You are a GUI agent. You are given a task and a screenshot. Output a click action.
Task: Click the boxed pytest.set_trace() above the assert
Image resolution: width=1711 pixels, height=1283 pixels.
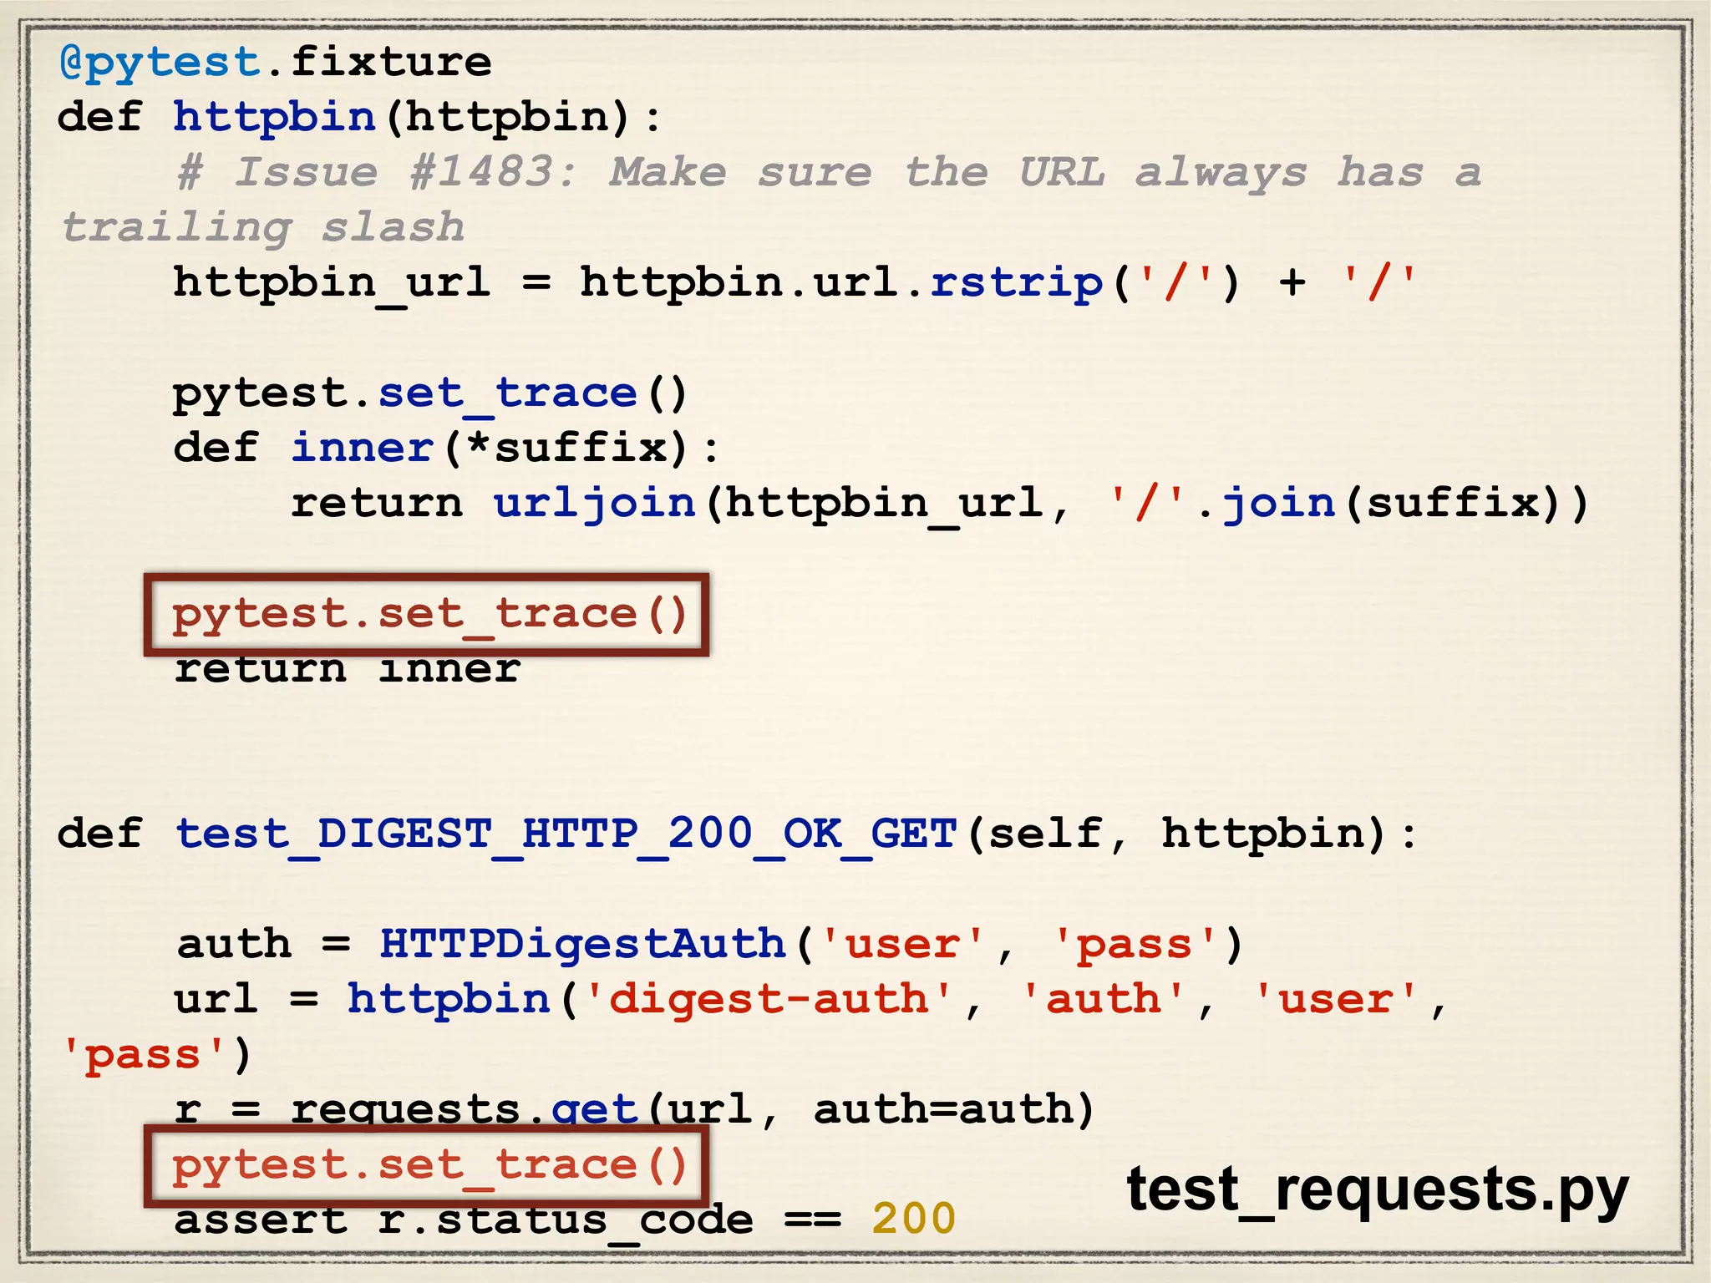(x=428, y=1166)
